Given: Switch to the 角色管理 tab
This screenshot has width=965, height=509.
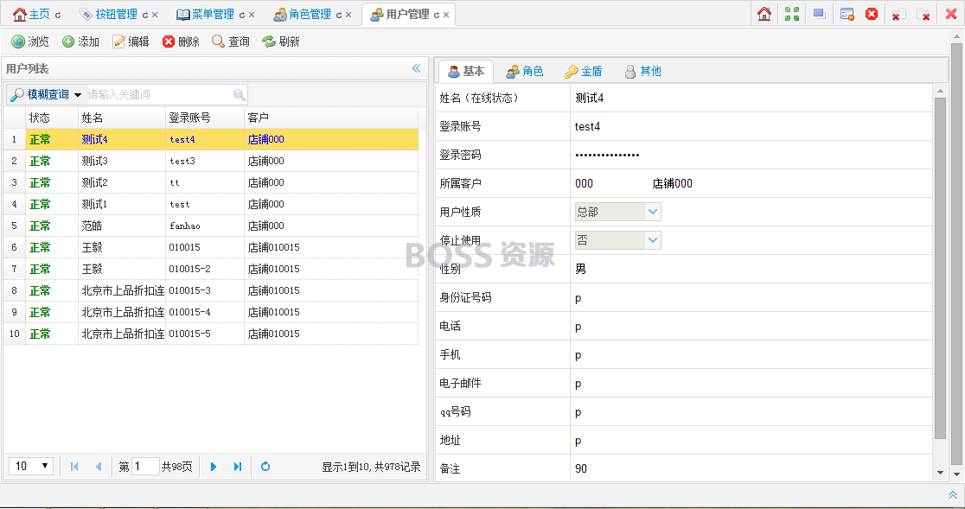Looking at the screenshot, I should click(x=302, y=14).
